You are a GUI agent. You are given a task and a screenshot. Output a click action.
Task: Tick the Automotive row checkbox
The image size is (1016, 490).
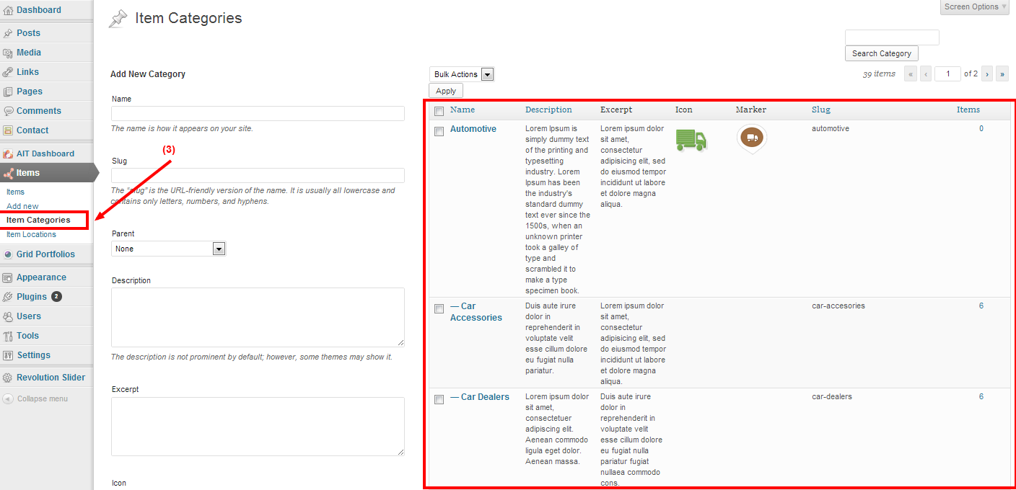(439, 131)
